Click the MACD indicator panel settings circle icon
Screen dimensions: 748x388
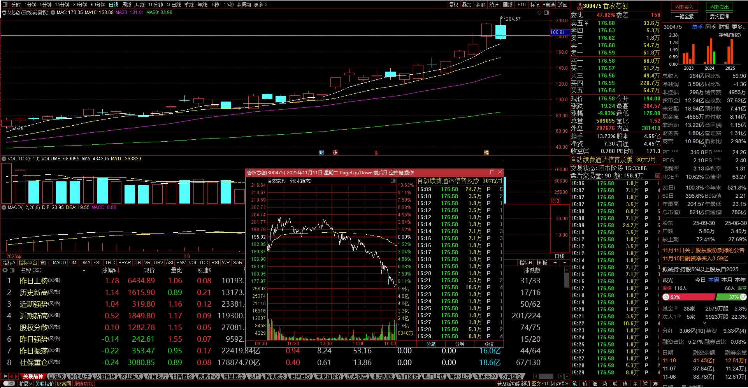point(4,207)
